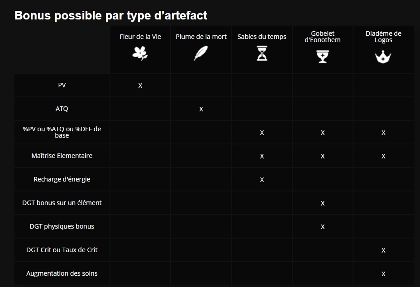The image size is (420, 287).
Task: Click the X in Augmentation des soins row
Action: [383, 274]
